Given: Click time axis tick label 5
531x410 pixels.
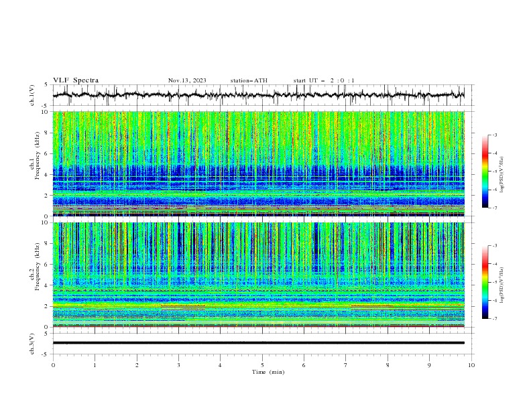Looking at the screenshot, I should [262, 365].
